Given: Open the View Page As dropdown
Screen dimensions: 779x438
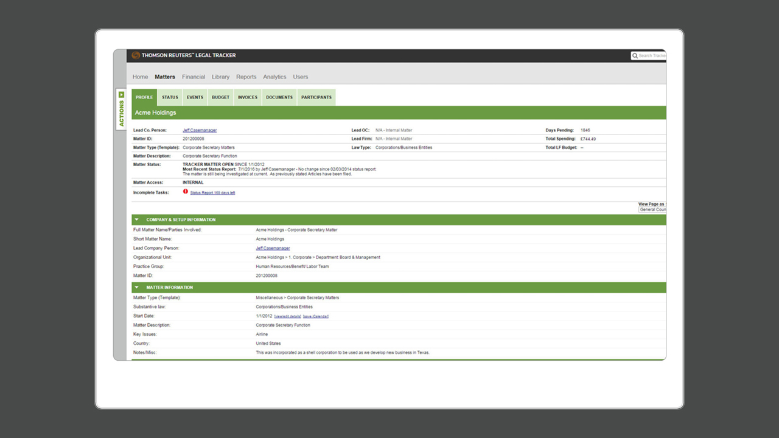Looking at the screenshot, I should (652, 209).
